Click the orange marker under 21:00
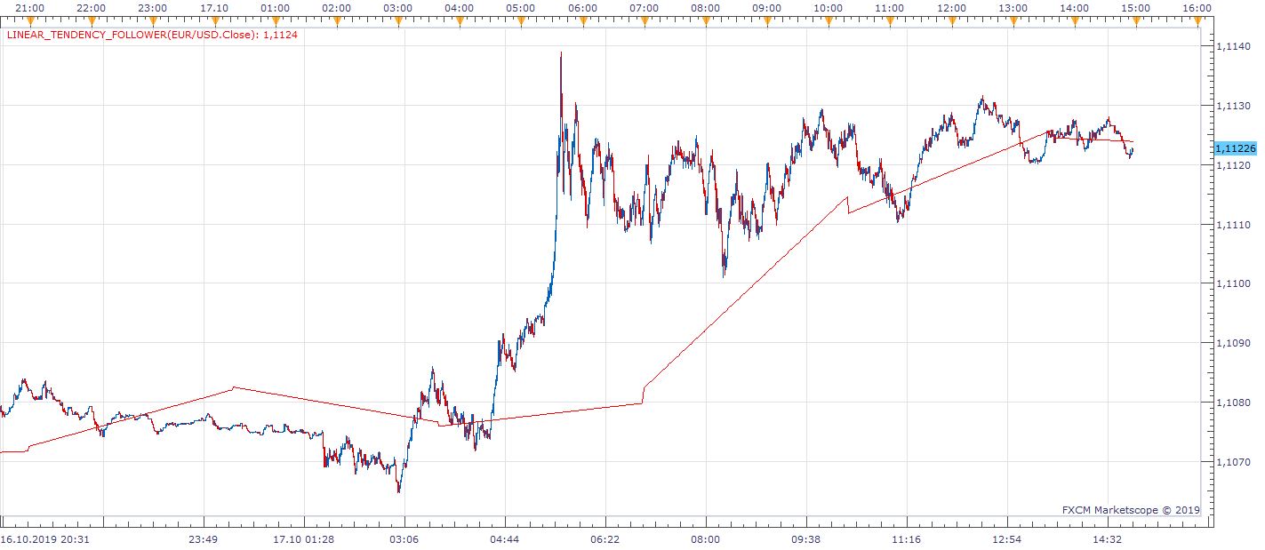The image size is (1265, 550). pos(30,21)
